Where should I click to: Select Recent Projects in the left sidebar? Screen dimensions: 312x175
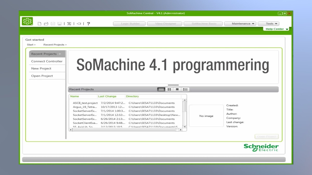click(x=47, y=54)
